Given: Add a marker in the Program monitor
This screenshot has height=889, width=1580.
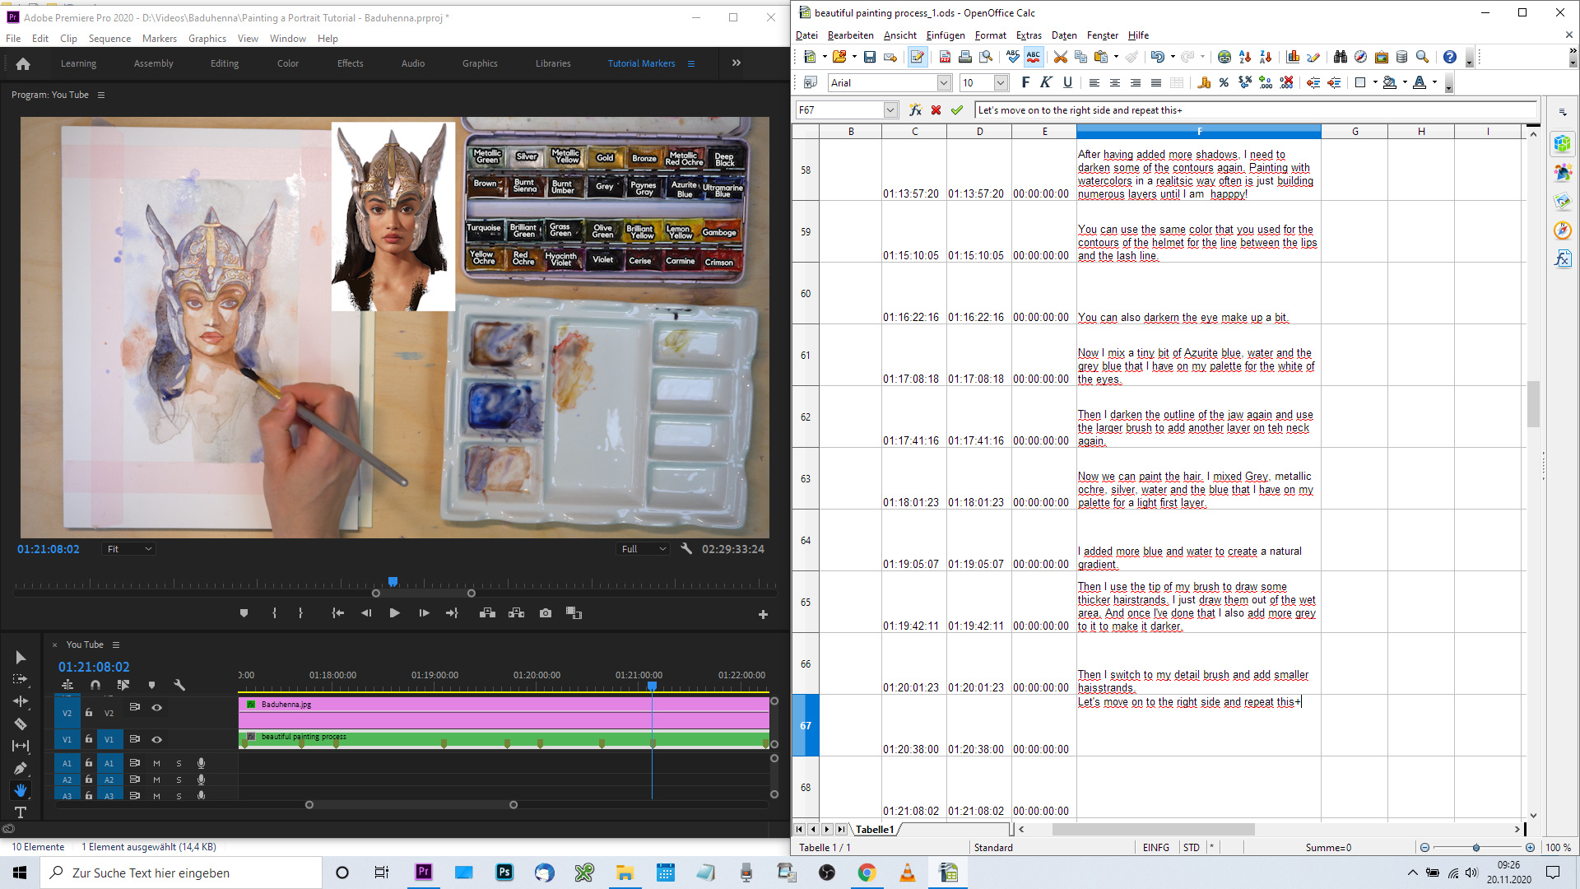Looking at the screenshot, I should [244, 613].
